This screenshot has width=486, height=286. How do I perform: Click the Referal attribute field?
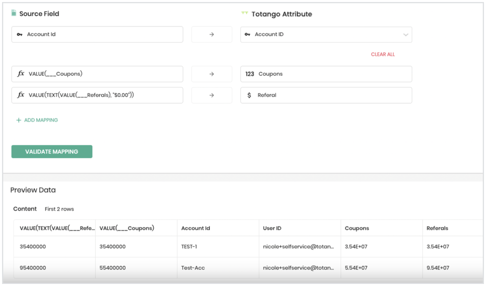(x=326, y=95)
